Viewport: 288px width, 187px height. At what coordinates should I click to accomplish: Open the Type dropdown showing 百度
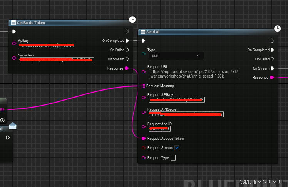pyautogui.click(x=176, y=56)
